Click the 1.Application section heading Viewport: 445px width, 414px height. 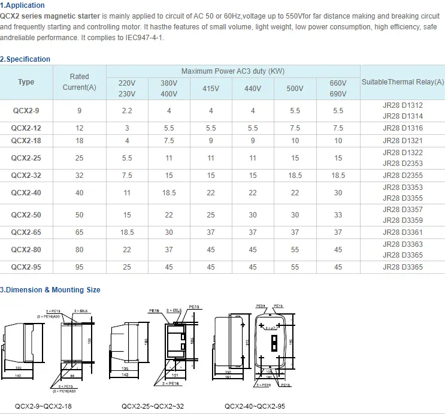pos(23,5)
